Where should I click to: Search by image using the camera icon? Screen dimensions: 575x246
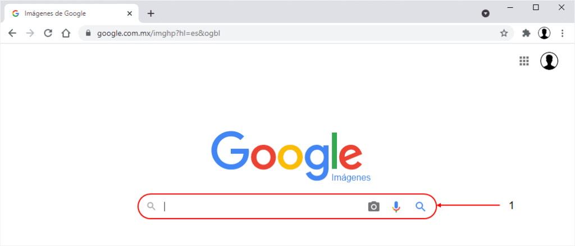(373, 207)
